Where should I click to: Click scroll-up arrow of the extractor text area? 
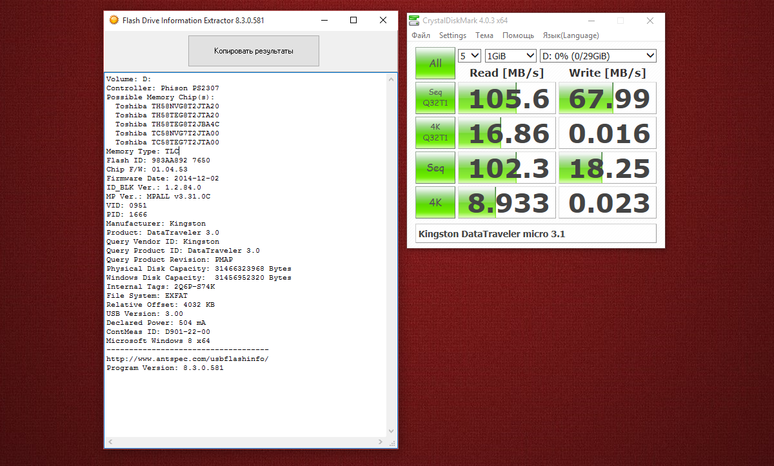pos(391,79)
